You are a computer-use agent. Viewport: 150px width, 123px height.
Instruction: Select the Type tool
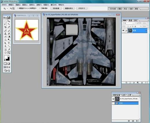click(x=9, y=43)
